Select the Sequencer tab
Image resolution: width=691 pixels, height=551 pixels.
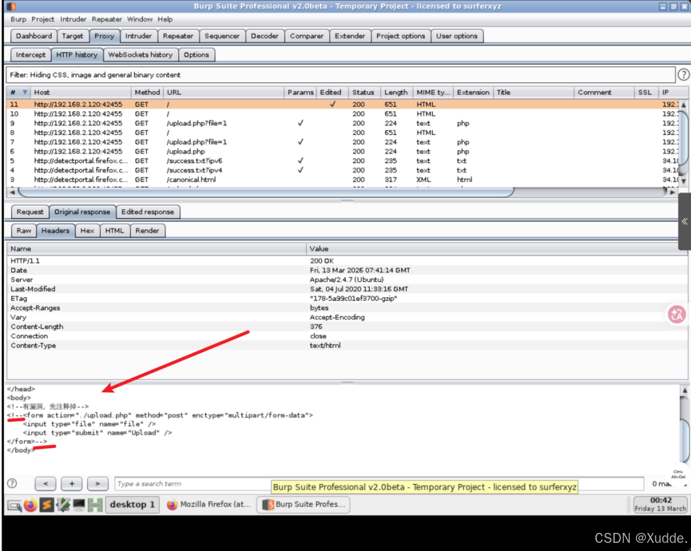point(222,36)
